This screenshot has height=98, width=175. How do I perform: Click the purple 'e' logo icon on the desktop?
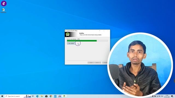[x=4, y=3]
